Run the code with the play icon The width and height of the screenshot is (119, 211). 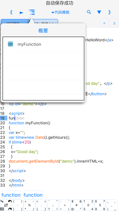(x=22, y=13)
